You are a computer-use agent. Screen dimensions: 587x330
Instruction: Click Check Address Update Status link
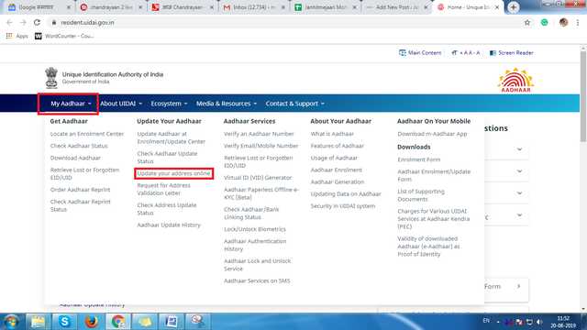point(167,209)
